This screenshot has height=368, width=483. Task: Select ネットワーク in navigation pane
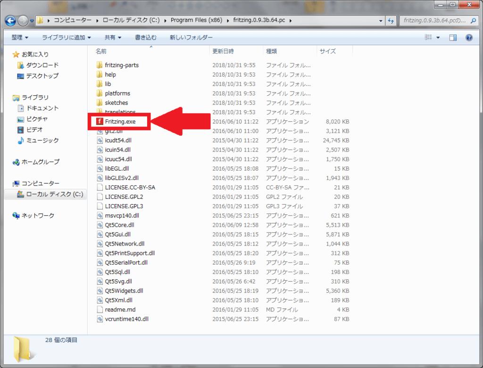pyautogui.click(x=38, y=215)
